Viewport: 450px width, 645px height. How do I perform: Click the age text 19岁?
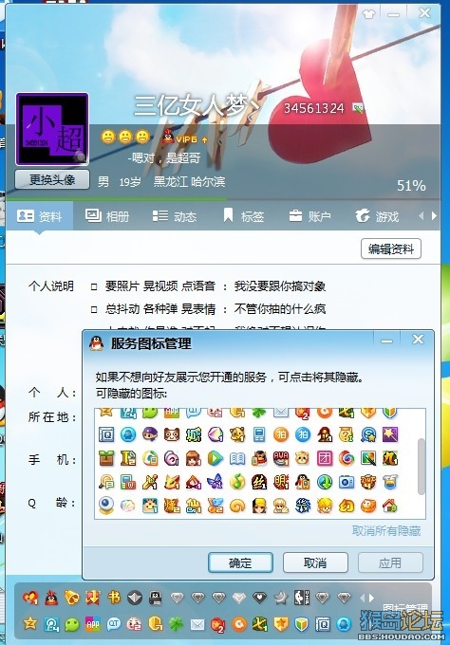(130, 182)
